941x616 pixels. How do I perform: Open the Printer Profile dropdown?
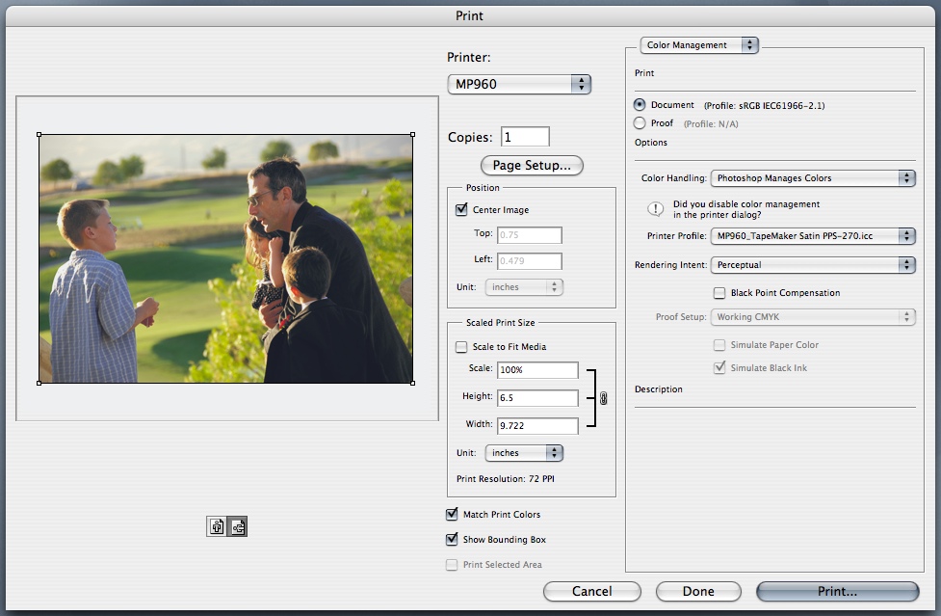[x=813, y=236]
